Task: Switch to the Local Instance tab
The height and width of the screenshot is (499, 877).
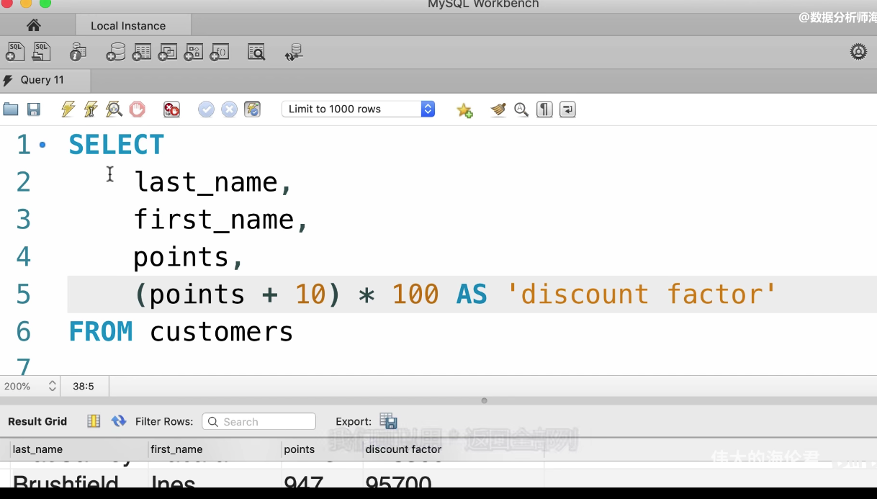Action: 133,25
